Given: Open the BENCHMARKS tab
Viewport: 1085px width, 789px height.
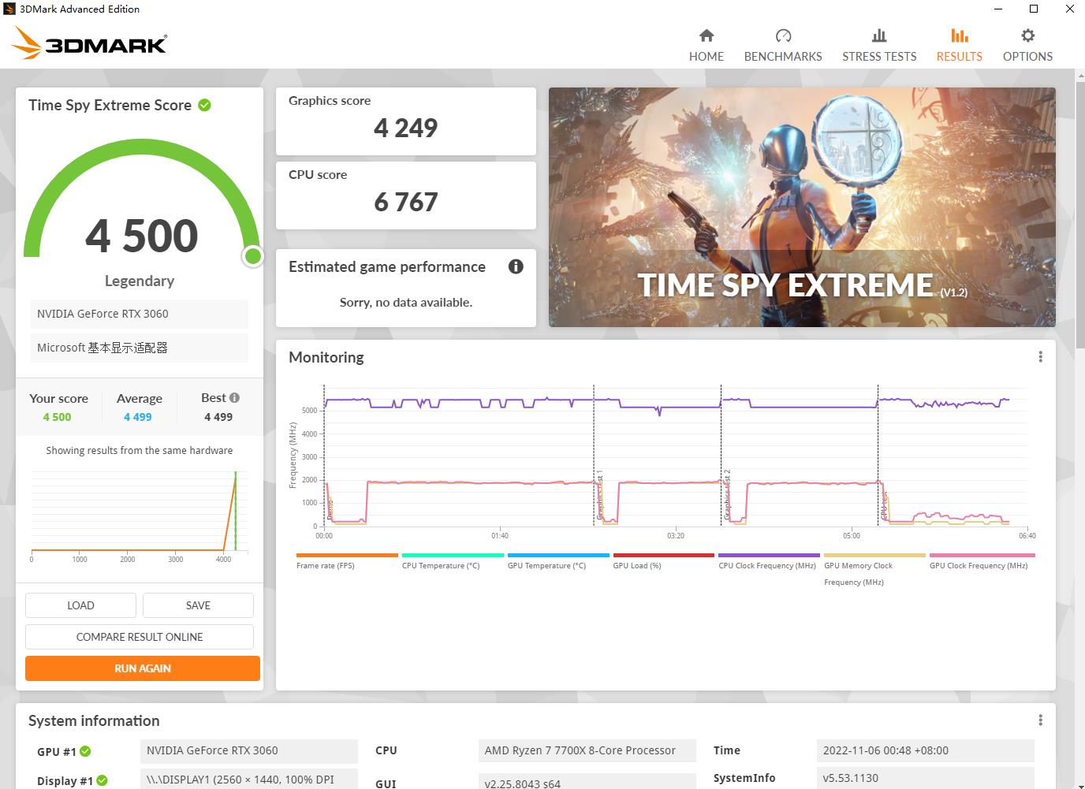Looking at the screenshot, I should [x=783, y=46].
